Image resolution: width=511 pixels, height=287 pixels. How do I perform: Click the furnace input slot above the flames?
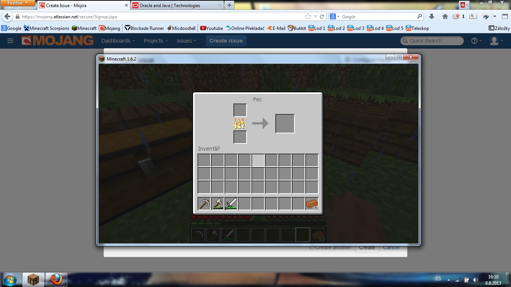(x=240, y=110)
